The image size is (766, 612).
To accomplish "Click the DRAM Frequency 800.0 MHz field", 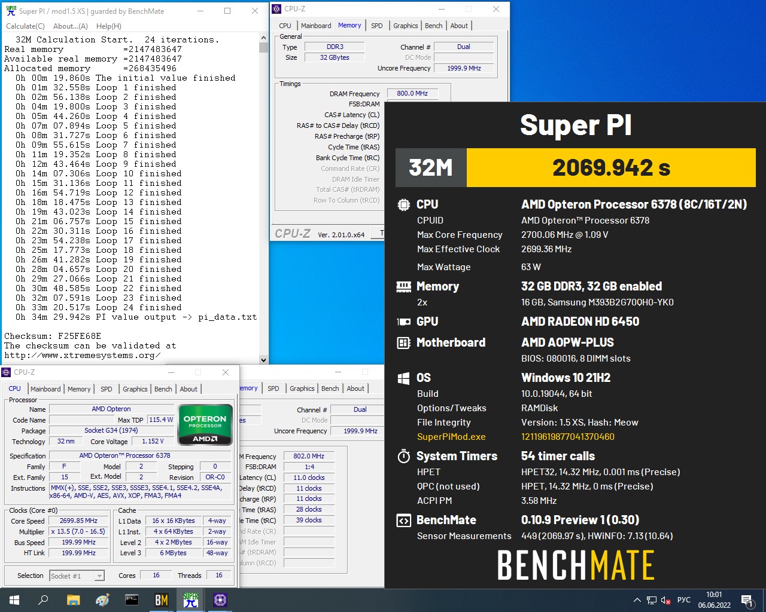I will pos(412,93).
